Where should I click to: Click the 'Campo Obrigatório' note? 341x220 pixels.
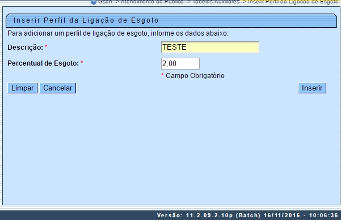195,76
